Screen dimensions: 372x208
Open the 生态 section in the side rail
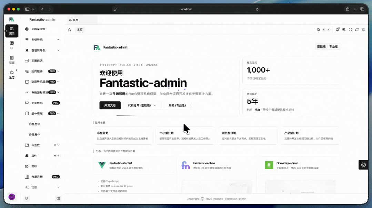click(x=12, y=75)
